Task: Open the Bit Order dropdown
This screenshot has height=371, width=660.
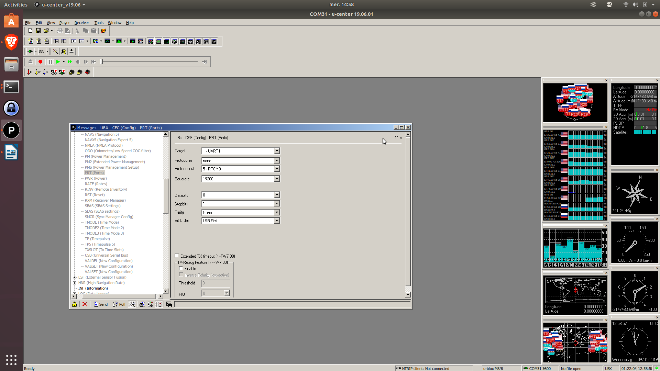Action: point(277,221)
